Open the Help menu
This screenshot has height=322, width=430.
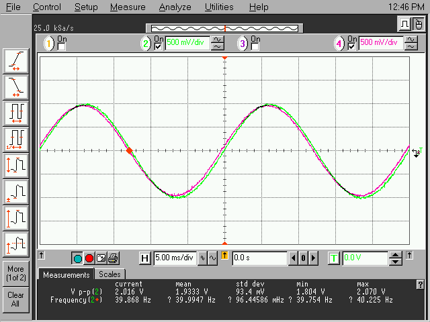(259, 7)
